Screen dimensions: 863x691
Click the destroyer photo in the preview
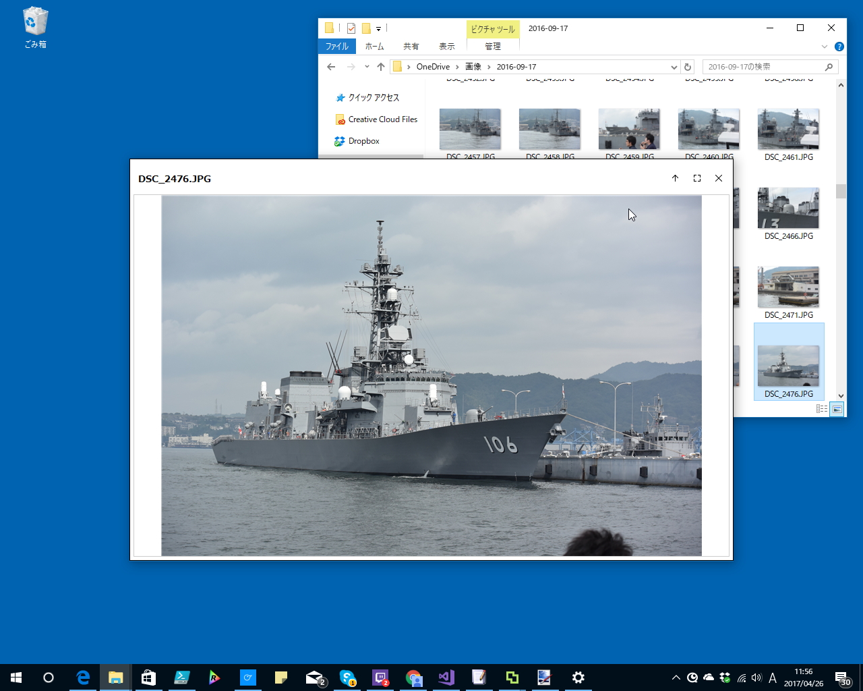tap(431, 376)
